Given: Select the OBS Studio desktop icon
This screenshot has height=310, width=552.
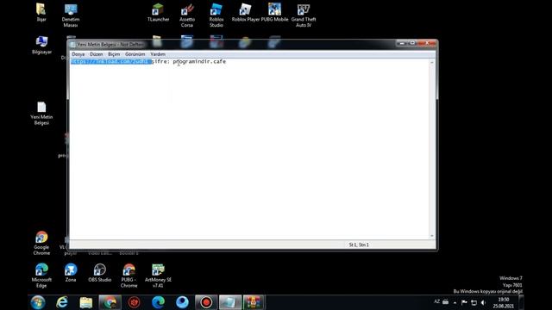Looking at the screenshot, I should click(x=100, y=273).
